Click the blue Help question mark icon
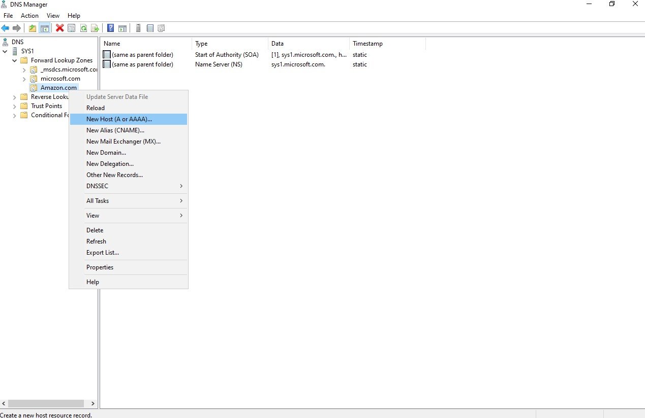 (111, 28)
